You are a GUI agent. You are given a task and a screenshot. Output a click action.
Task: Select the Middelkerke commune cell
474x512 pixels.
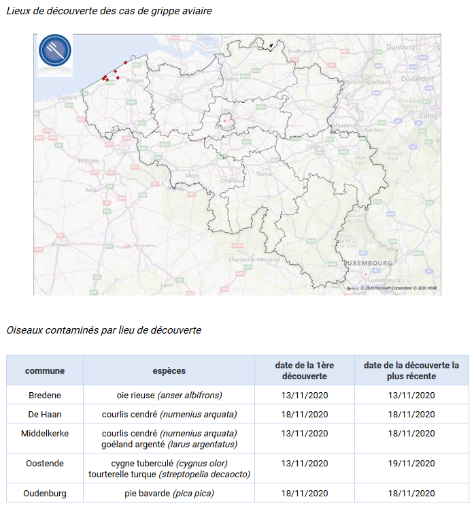45,434
